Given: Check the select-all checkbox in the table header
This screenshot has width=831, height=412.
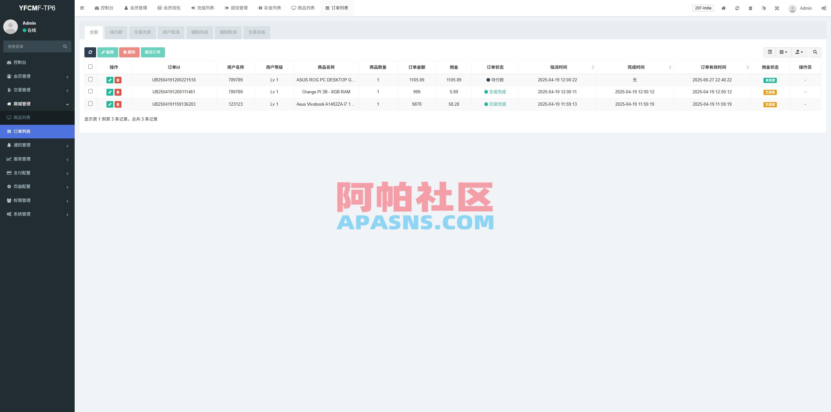Looking at the screenshot, I should (90, 66).
